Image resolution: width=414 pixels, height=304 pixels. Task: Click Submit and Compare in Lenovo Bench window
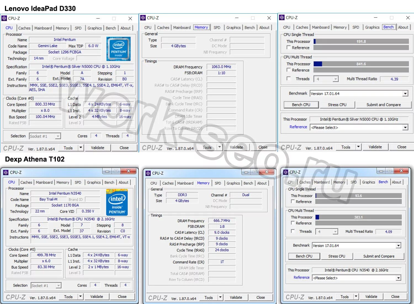[384, 105]
